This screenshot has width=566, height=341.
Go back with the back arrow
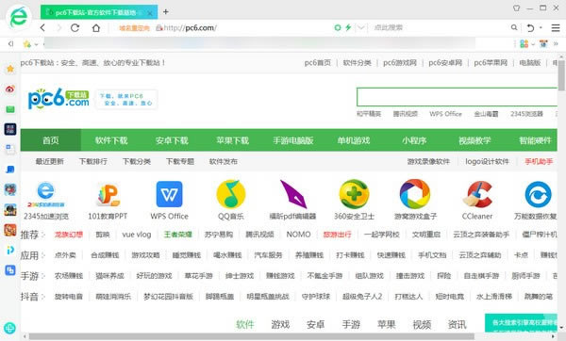point(42,27)
